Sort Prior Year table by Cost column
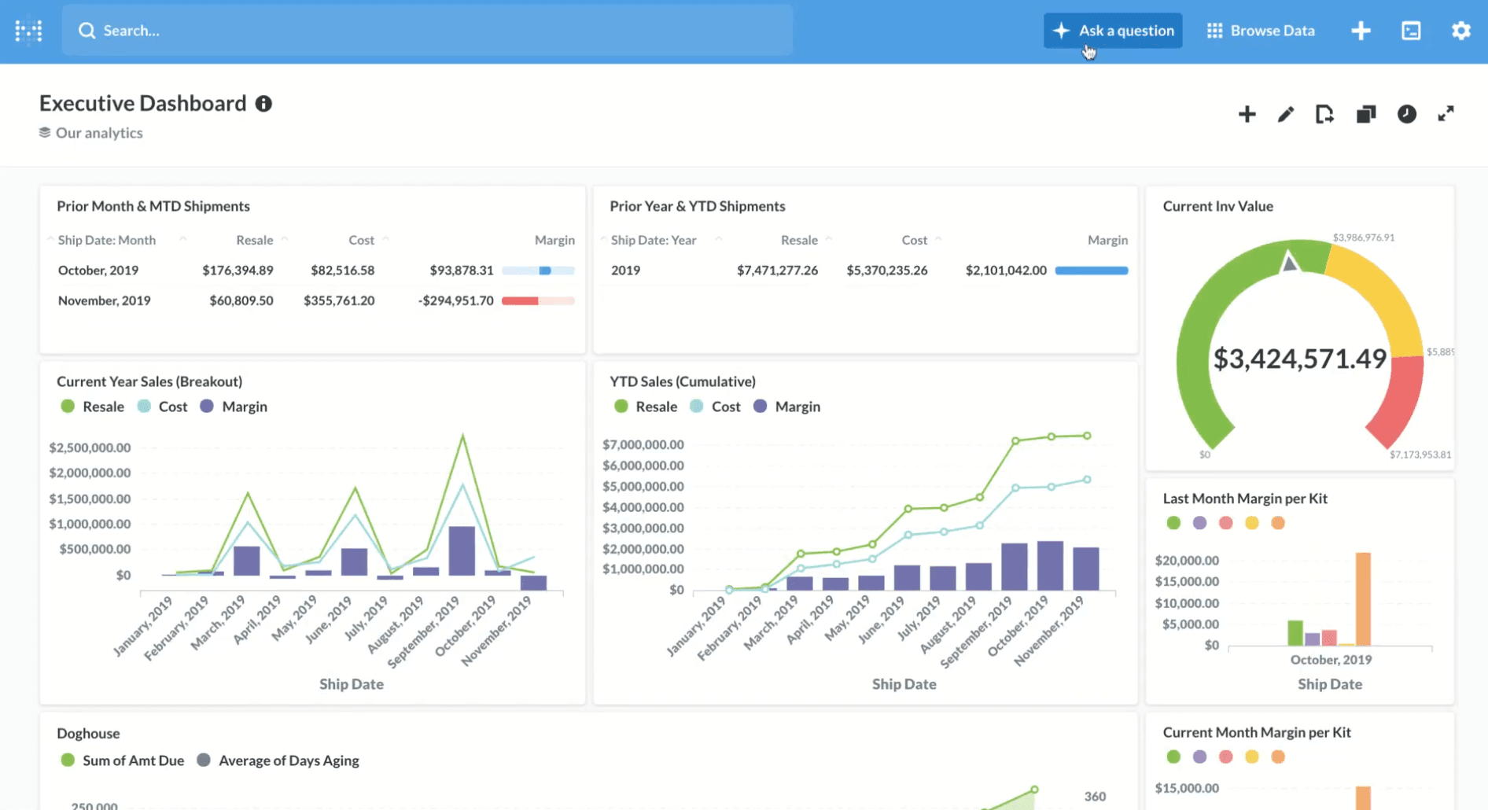Screen dimensions: 1488x810 point(914,240)
